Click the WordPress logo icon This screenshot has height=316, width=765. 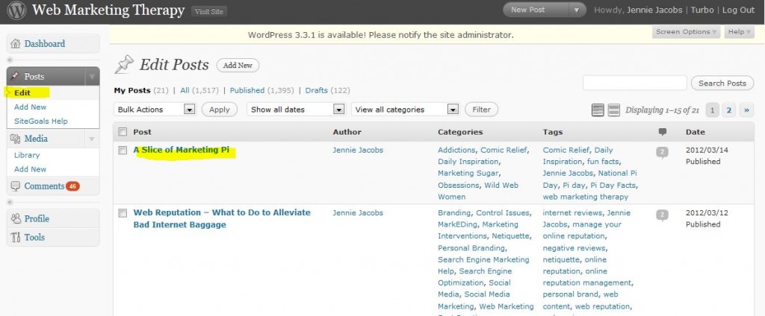point(16,10)
